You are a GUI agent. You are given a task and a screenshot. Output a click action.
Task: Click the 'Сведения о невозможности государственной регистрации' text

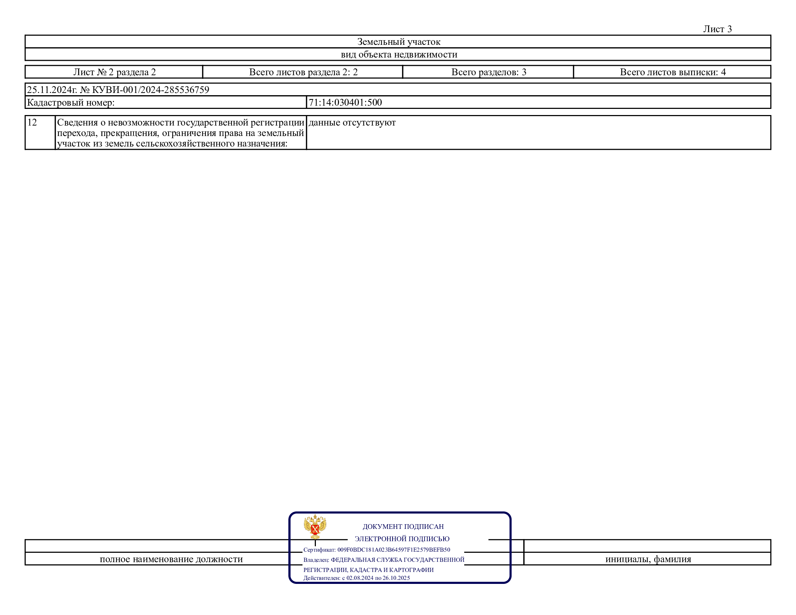point(181,123)
